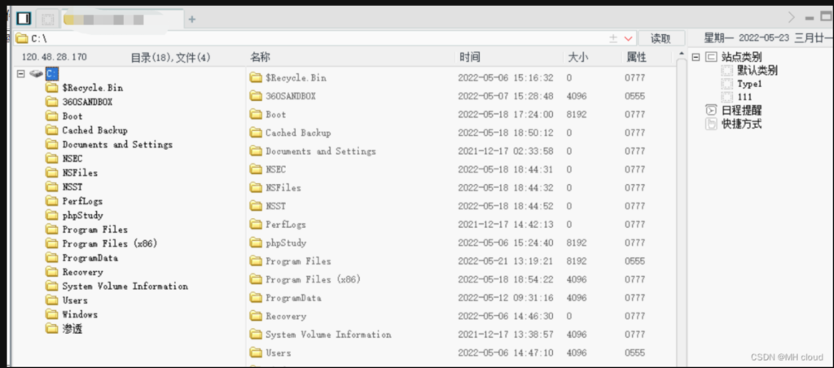Select phpStudy folder icon in file list
Image resolution: width=834 pixels, height=368 pixels.
[x=257, y=243]
